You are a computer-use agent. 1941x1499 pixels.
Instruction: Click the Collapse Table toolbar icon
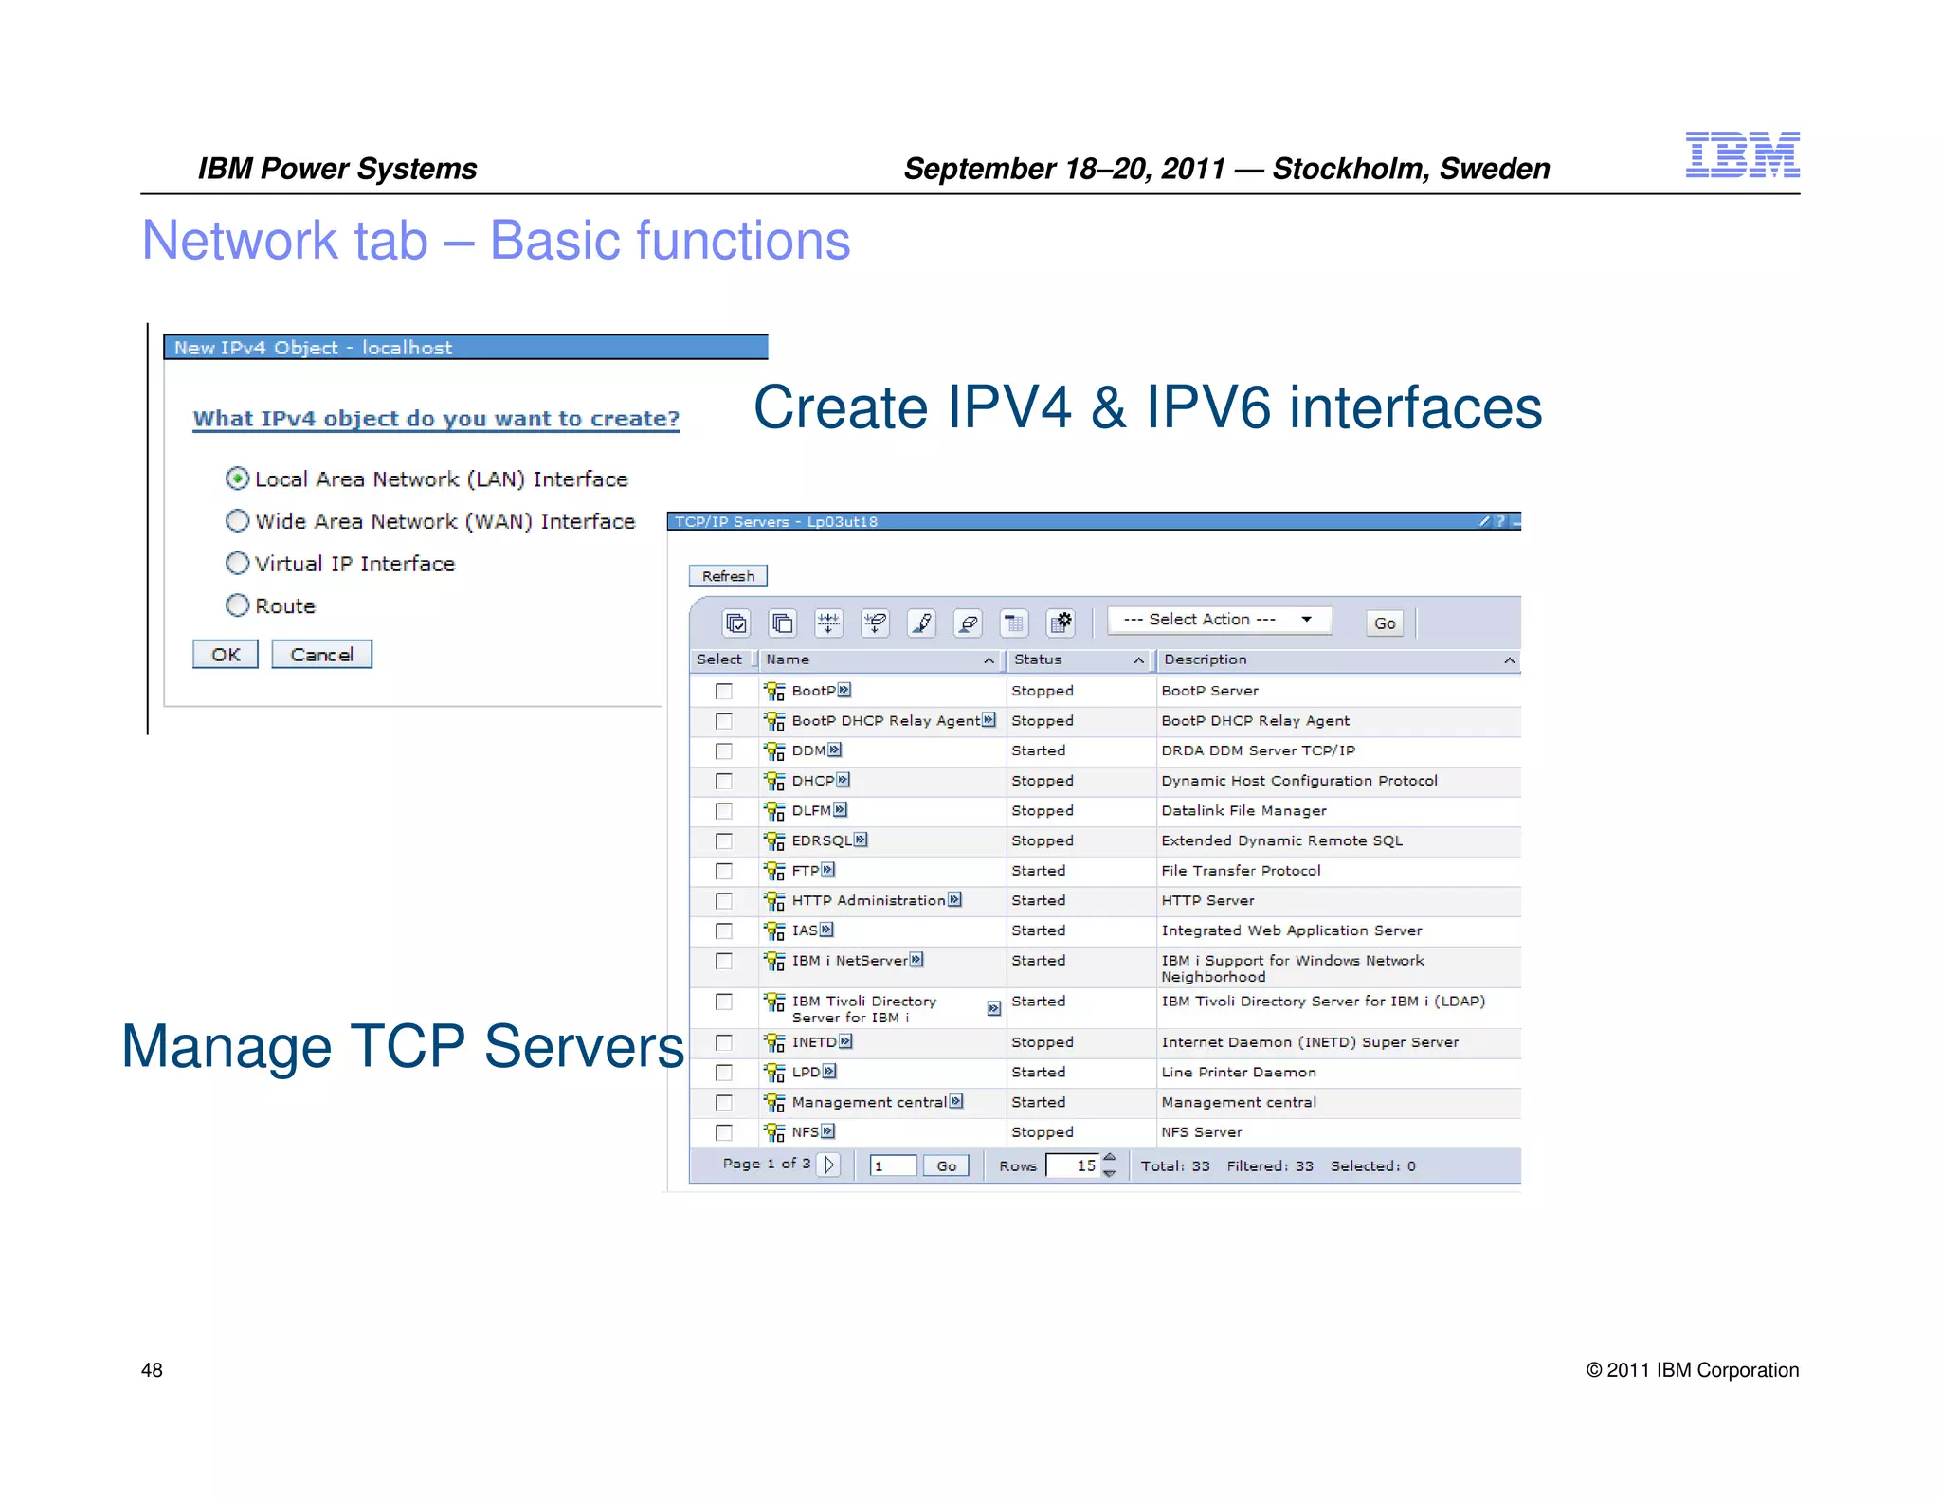[x=1014, y=623]
